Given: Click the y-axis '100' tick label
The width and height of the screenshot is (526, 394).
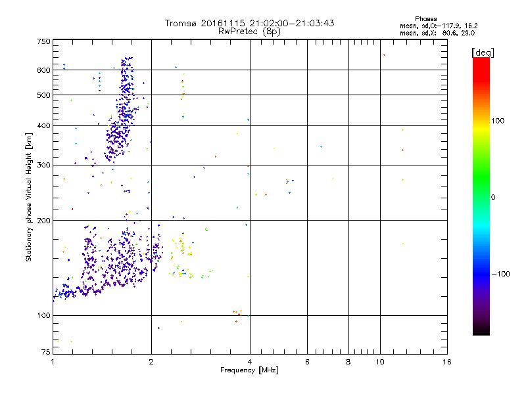Looking at the screenshot, I should point(43,315).
